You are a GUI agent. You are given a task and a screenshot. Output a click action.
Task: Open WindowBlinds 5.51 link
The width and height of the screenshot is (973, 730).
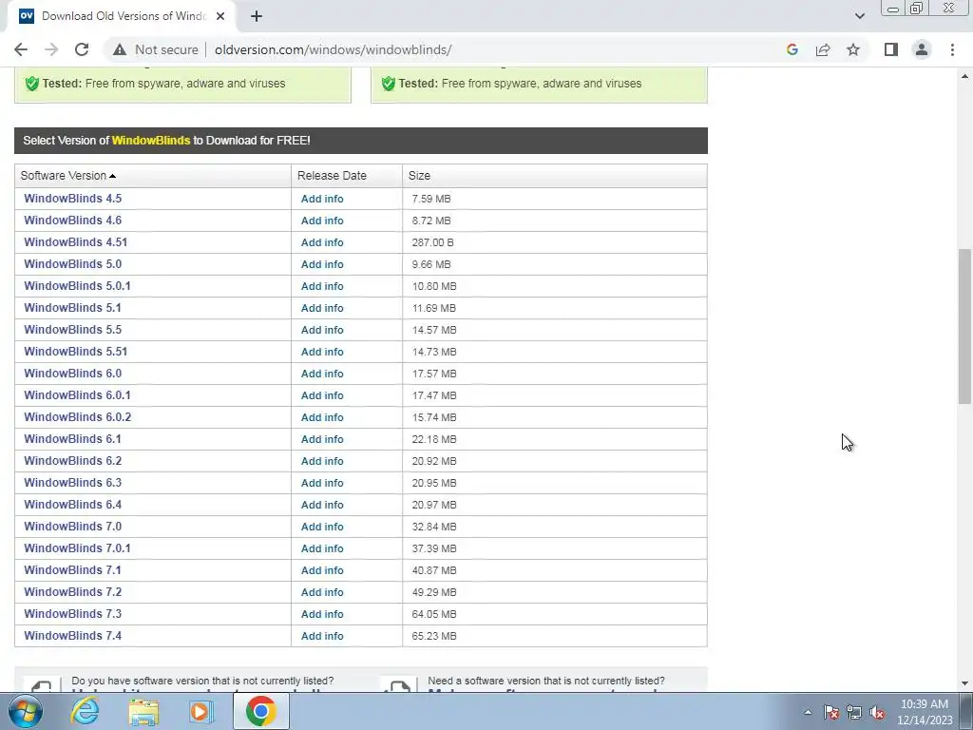(x=75, y=352)
